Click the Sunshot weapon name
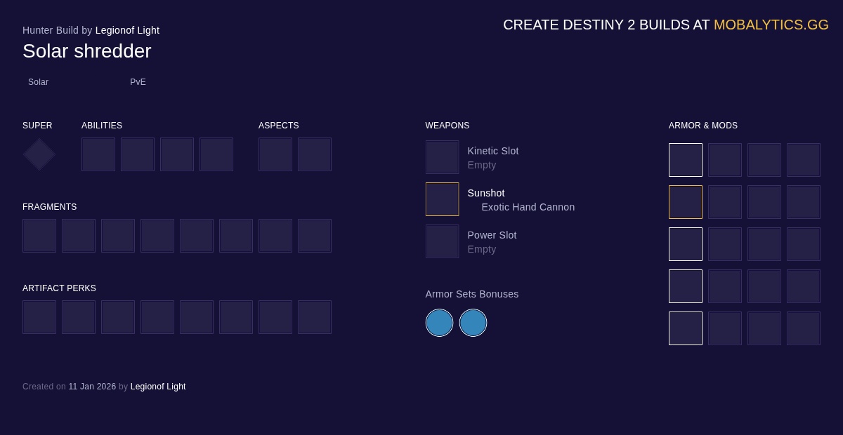This screenshot has height=435, width=843. (x=486, y=193)
